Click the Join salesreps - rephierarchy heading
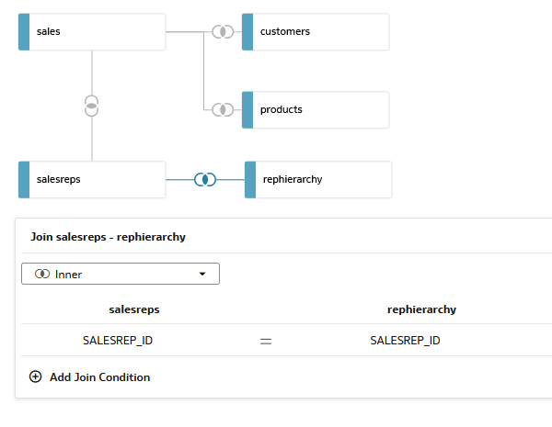 (x=109, y=237)
